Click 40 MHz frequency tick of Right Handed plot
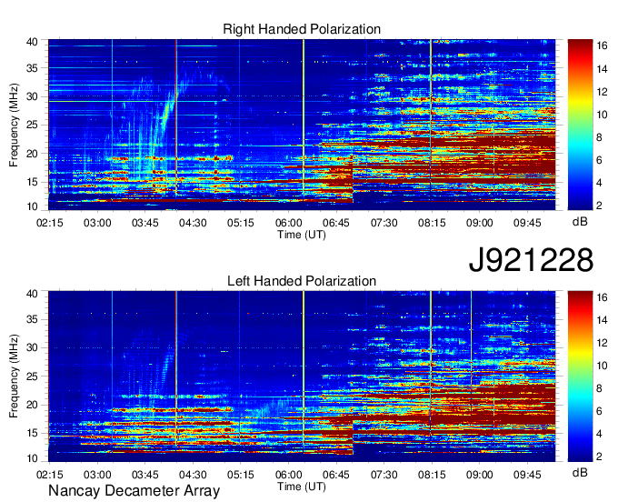Screen dimensions: 618x502 point(33,42)
